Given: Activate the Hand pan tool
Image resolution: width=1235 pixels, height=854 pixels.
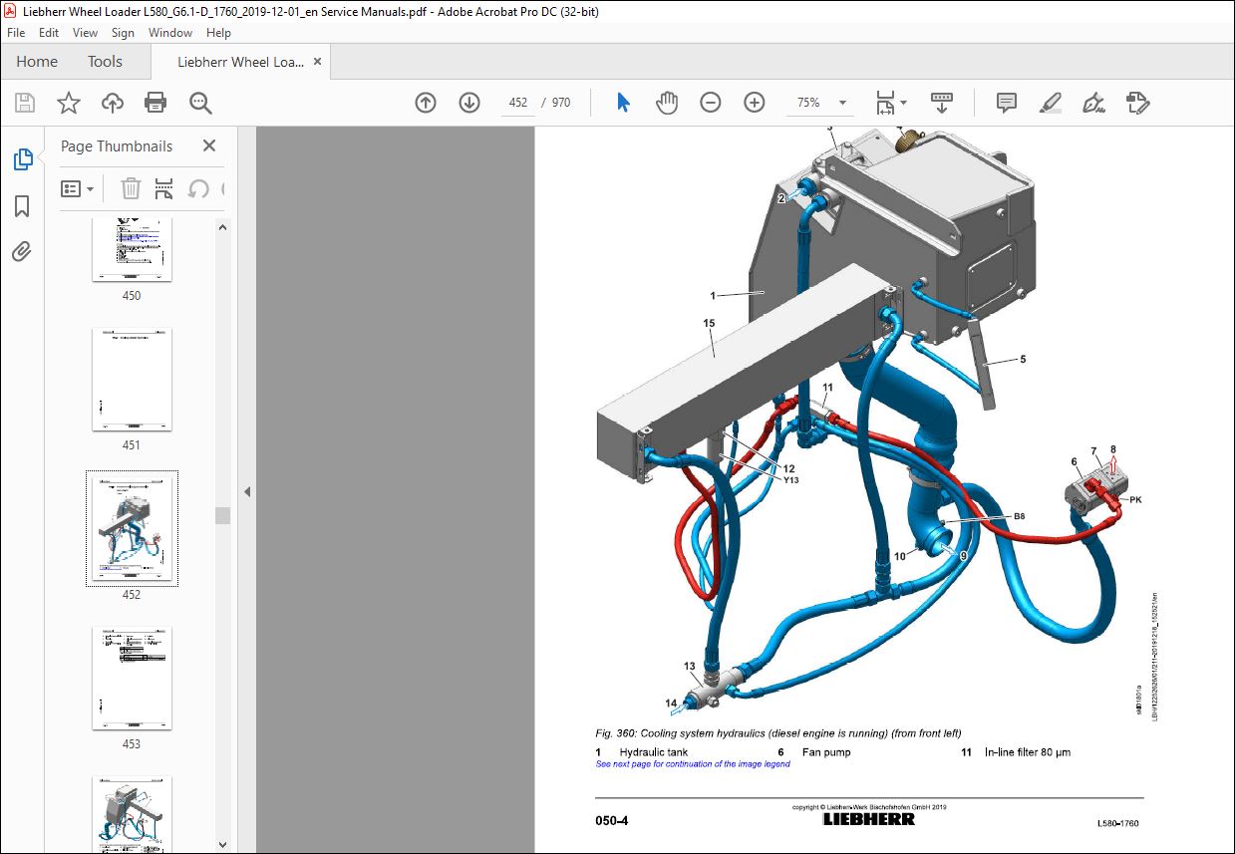Looking at the screenshot, I should click(667, 103).
